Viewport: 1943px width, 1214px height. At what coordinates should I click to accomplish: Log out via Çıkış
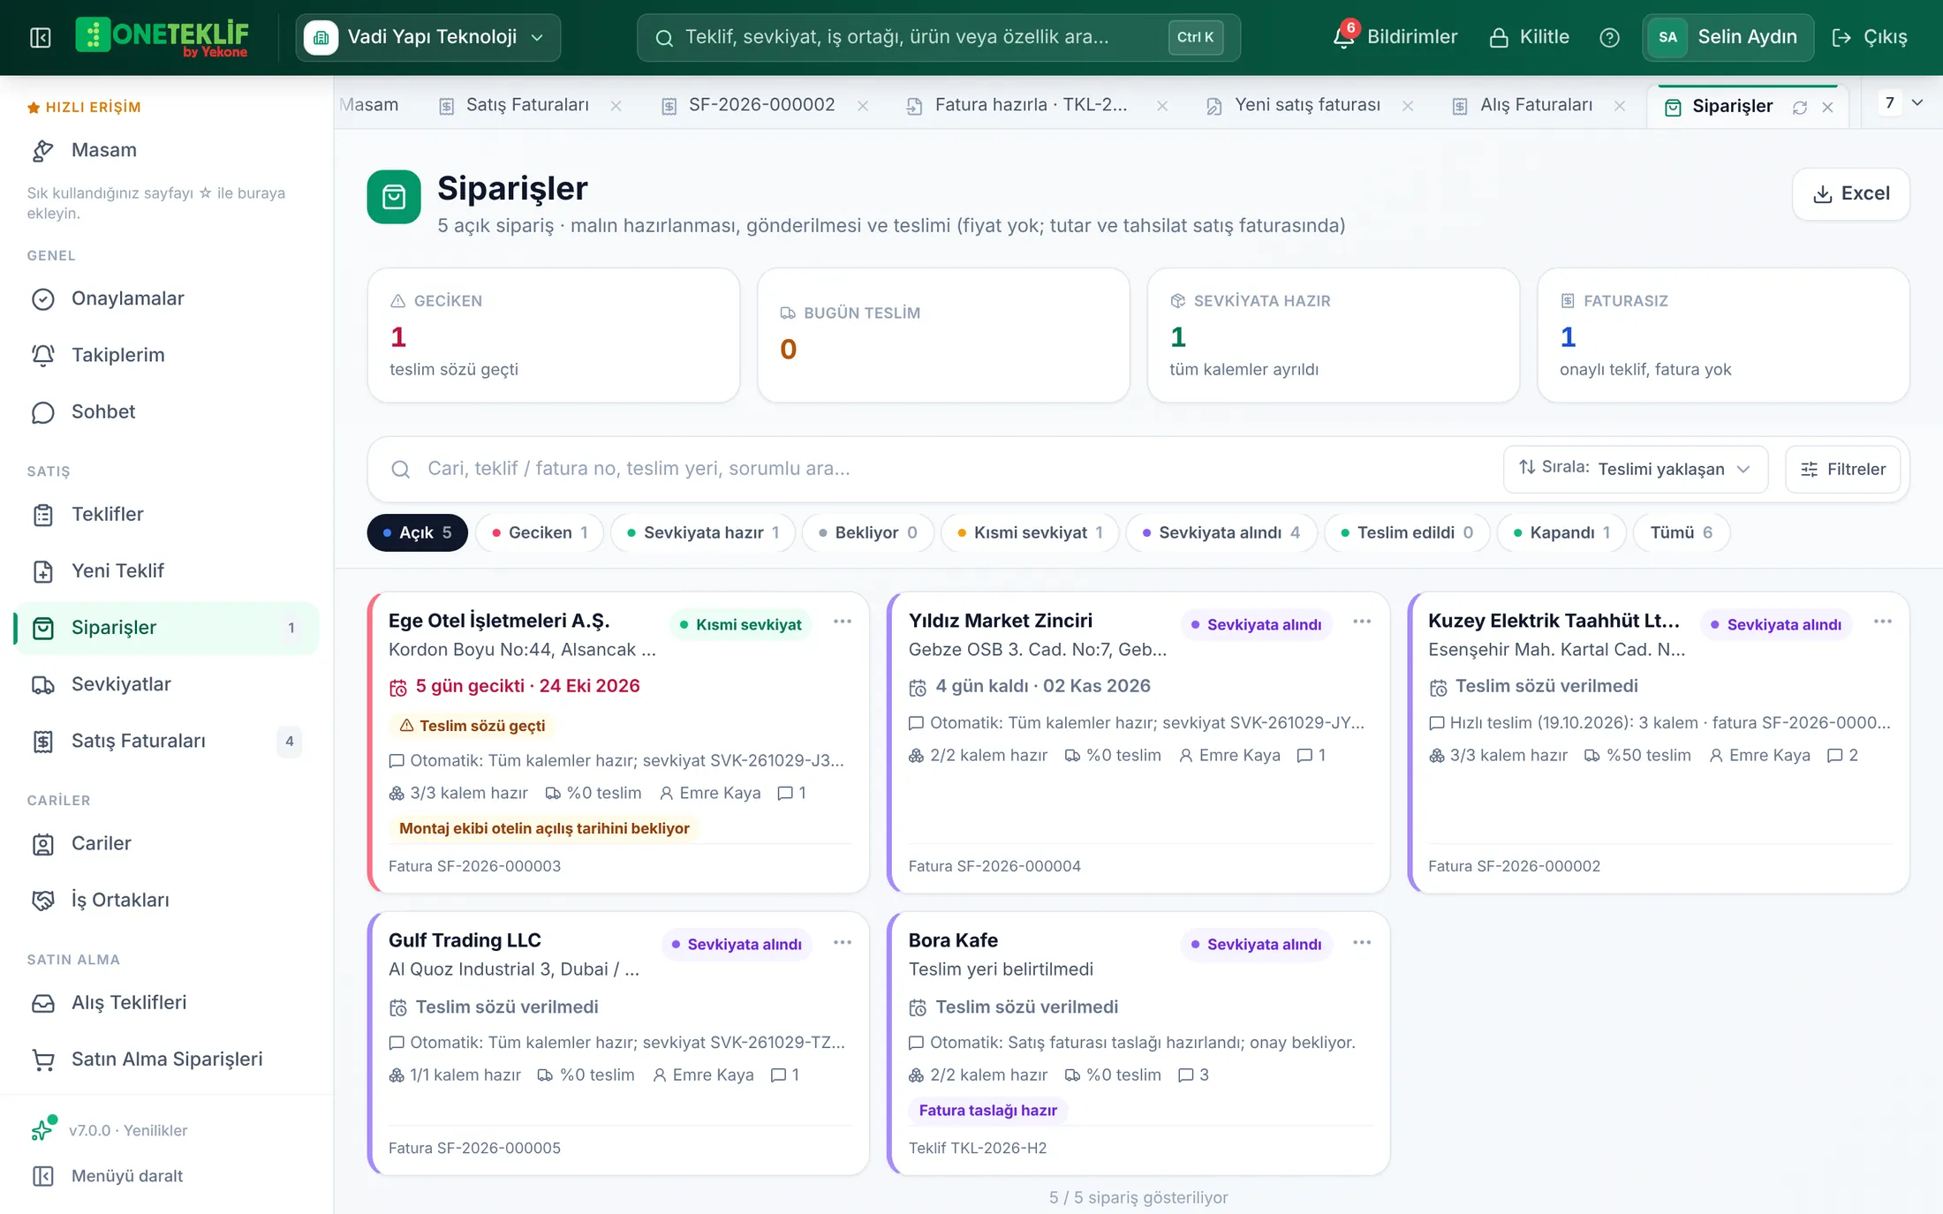[1870, 37]
